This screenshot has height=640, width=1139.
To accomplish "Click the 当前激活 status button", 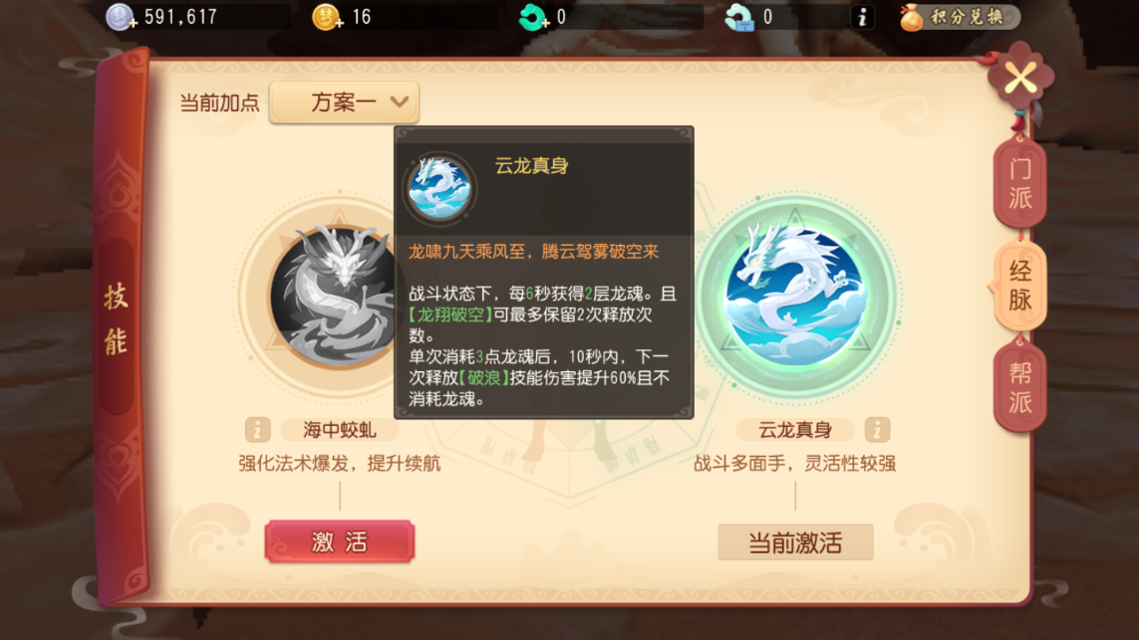I will coord(795,542).
